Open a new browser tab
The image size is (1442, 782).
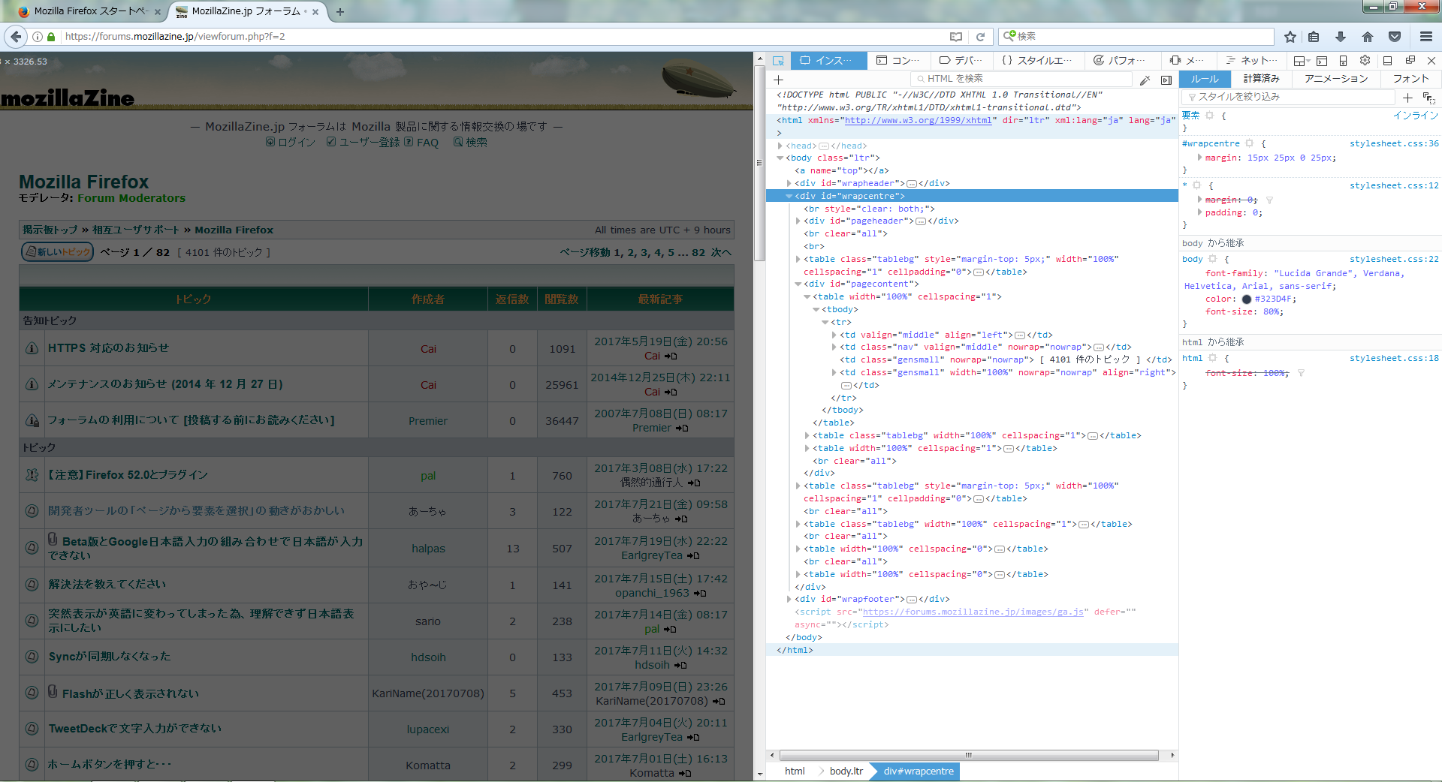340,11
